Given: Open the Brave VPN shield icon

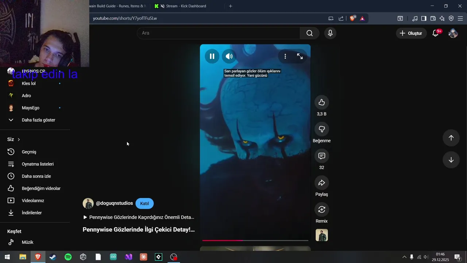Looking at the screenshot, I should [x=451, y=18].
